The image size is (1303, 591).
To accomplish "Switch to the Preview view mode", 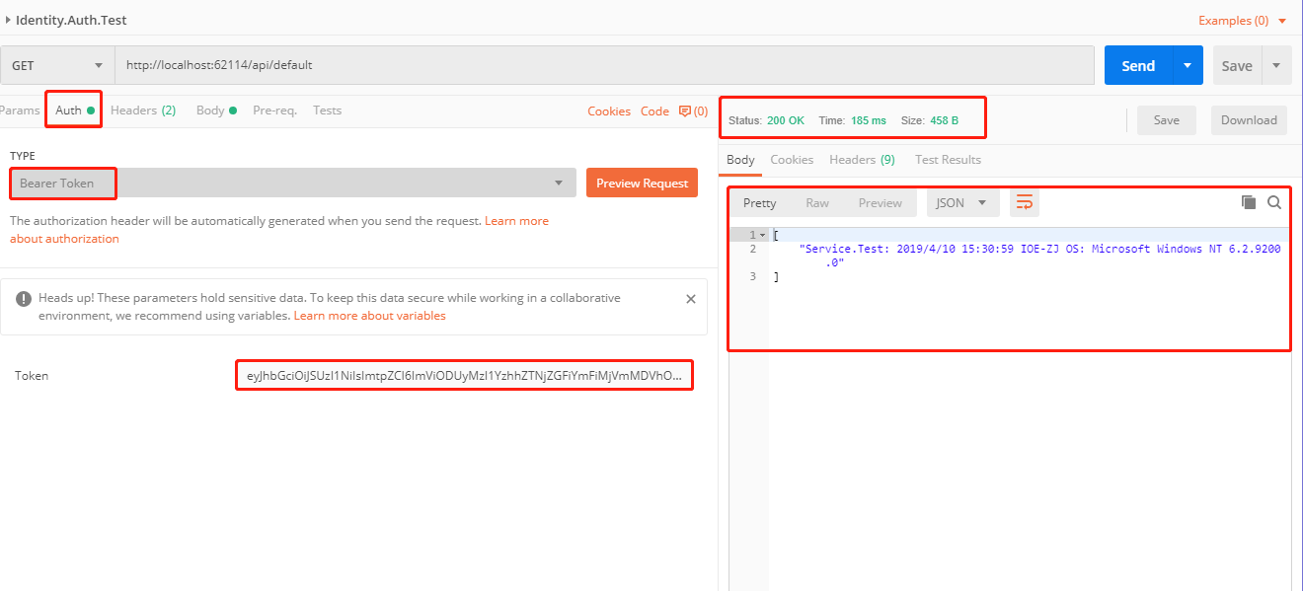I will (881, 203).
